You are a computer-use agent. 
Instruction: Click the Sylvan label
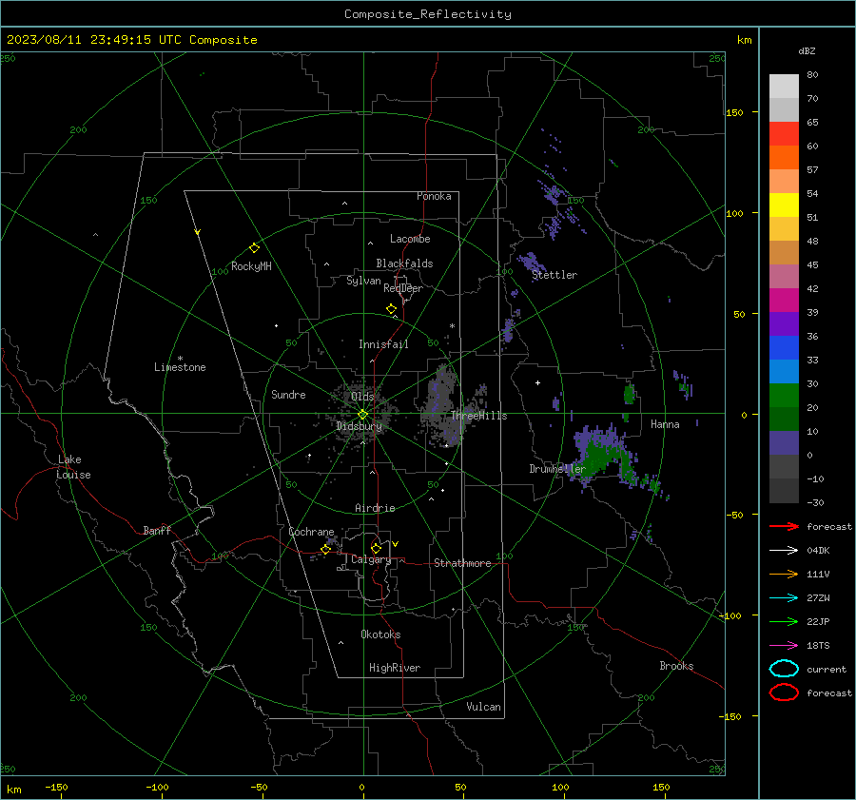(x=363, y=281)
